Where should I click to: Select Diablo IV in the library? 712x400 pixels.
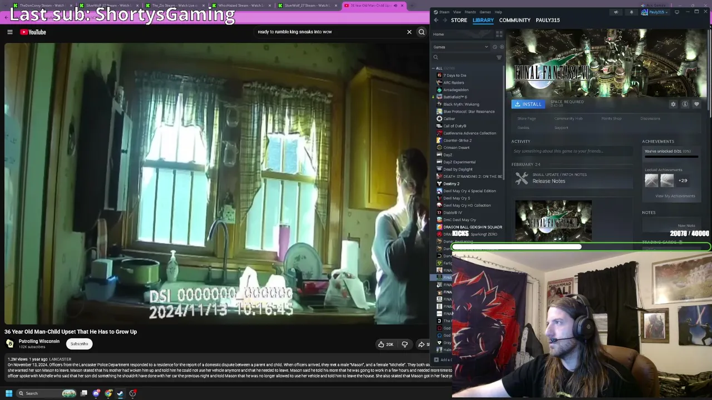coord(452,213)
